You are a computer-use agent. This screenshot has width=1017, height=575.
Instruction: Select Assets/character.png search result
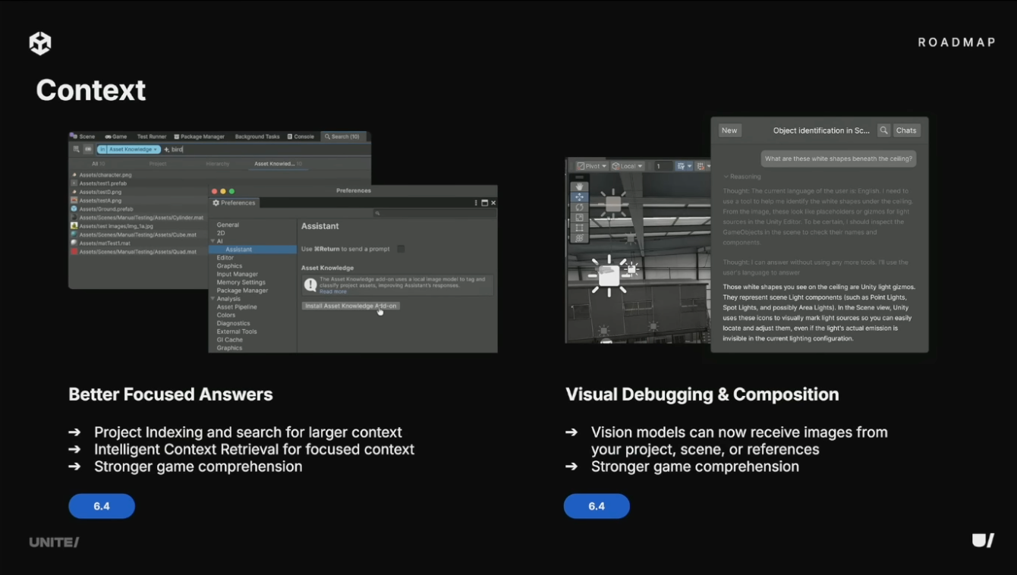(105, 174)
